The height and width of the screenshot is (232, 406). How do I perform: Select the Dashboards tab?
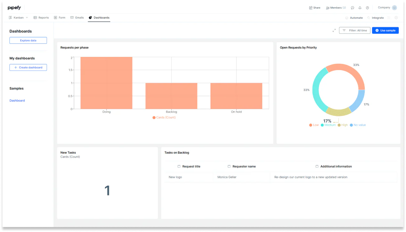(99, 18)
